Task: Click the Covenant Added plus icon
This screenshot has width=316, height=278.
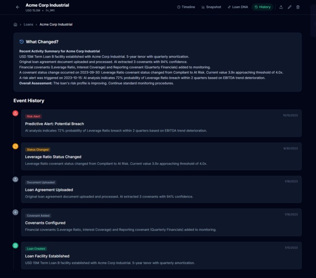Action: point(16,212)
